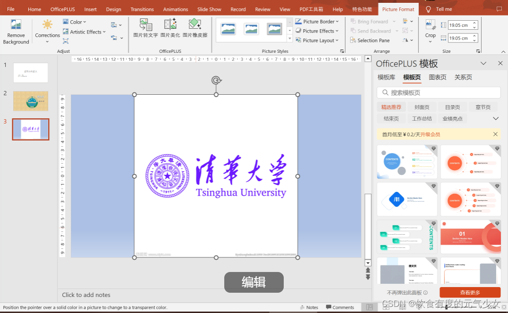This screenshot has height=313, width=508.
Task: Apply the third picture style with gray frame
Action: tap(274, 29)
